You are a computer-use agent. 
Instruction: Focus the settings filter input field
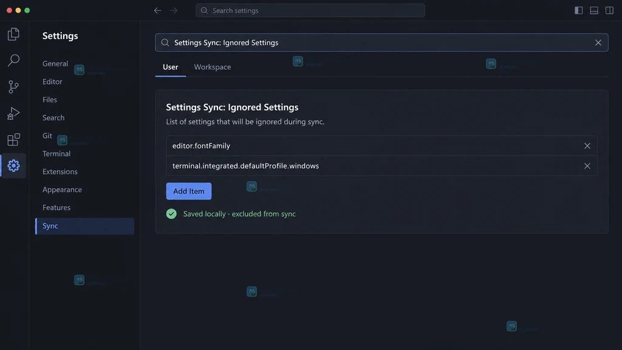tap(381, 43)
